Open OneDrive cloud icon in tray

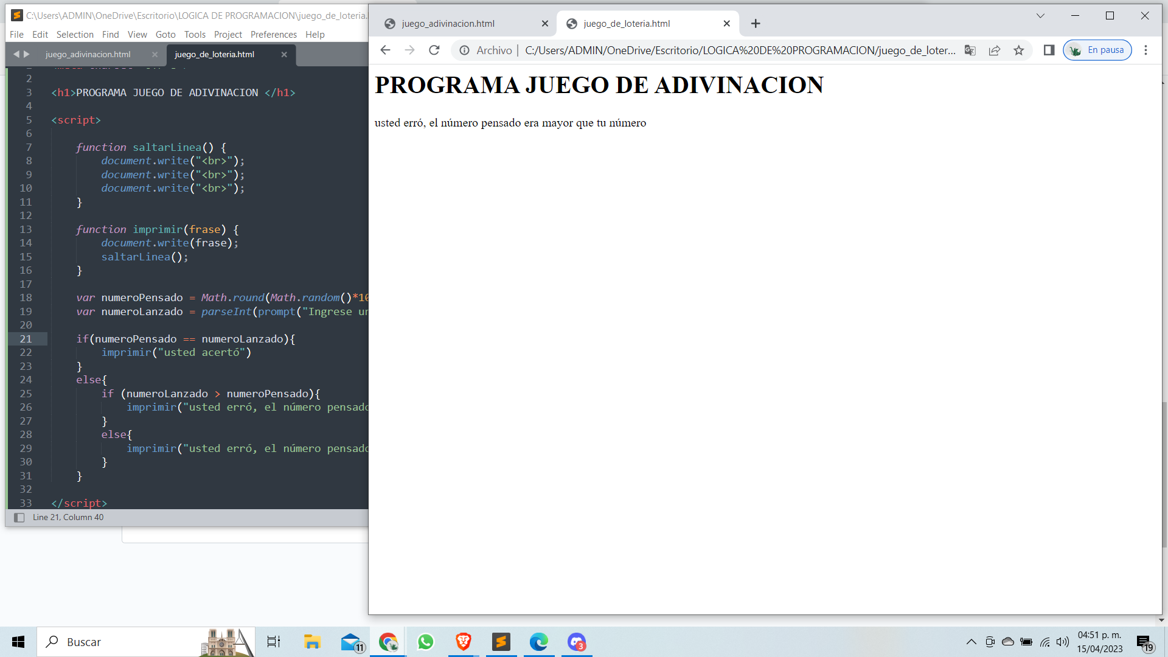[1008, 642]
